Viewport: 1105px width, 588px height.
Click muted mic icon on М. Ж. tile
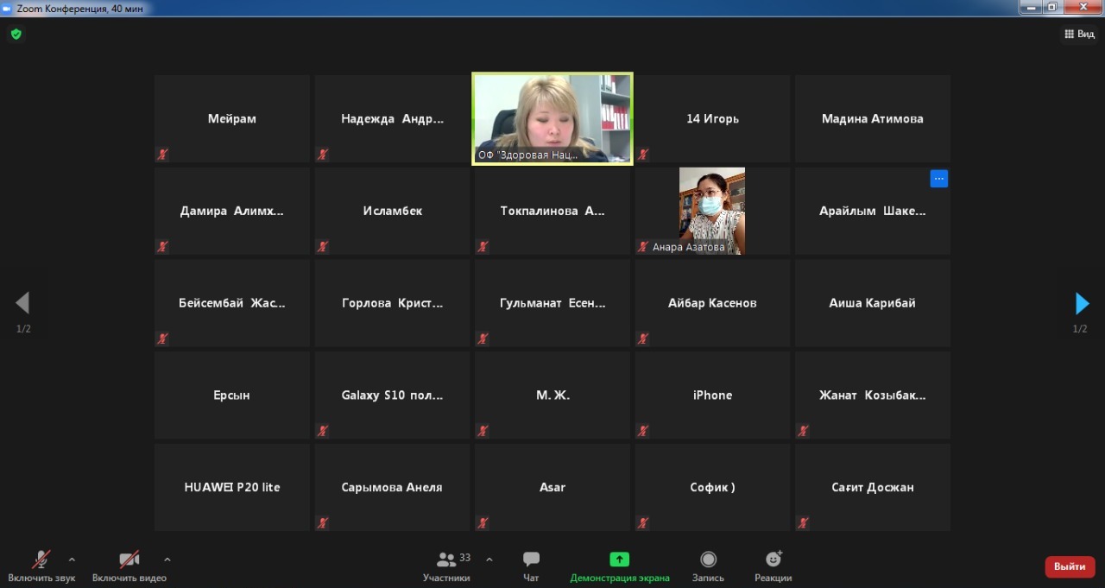click(483, 430)
